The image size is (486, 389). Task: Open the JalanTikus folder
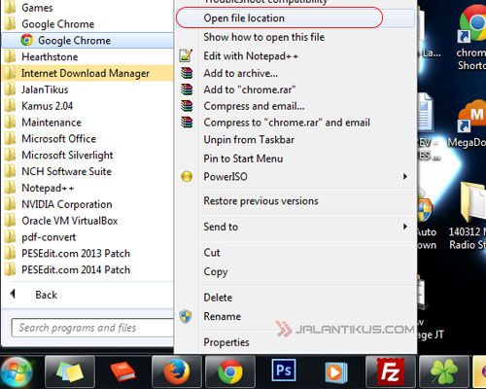(45, 89)
